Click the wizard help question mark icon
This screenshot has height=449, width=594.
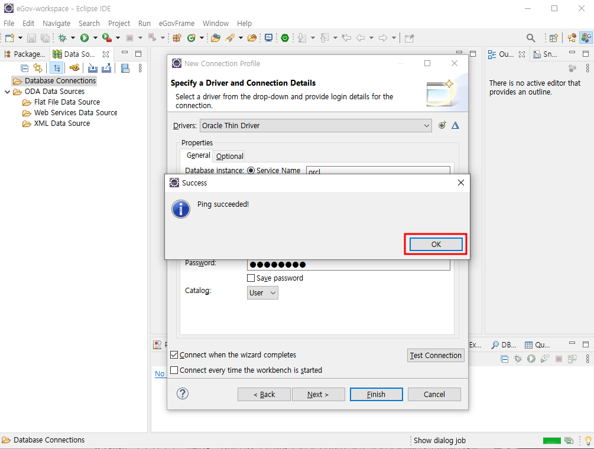(x=183, y=393)
